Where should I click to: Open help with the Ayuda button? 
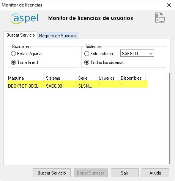(155, 173)
